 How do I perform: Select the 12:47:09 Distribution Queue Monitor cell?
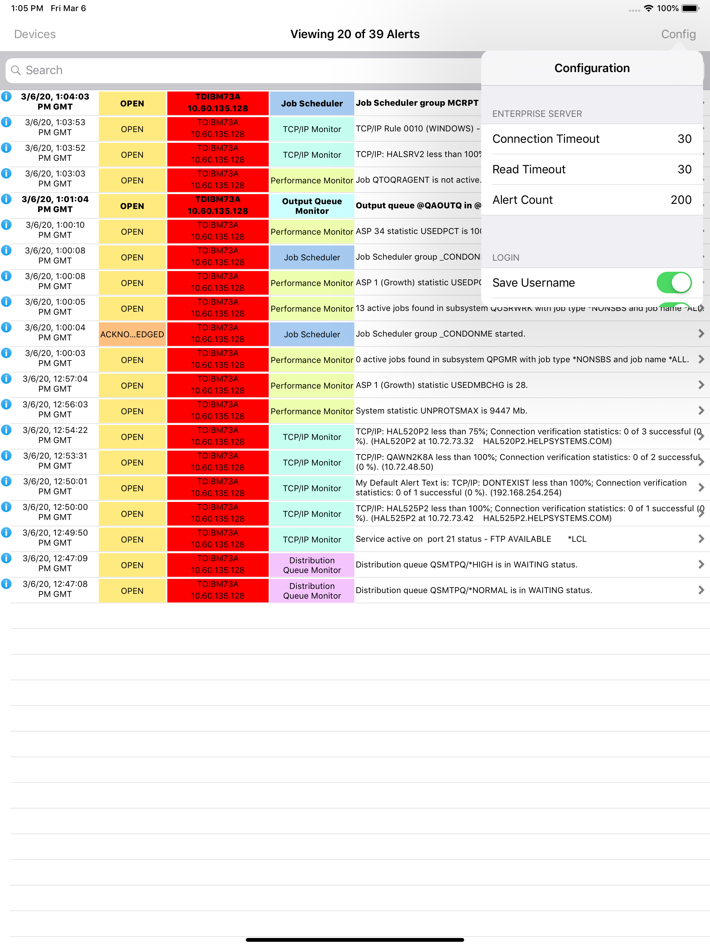point(312,565)
